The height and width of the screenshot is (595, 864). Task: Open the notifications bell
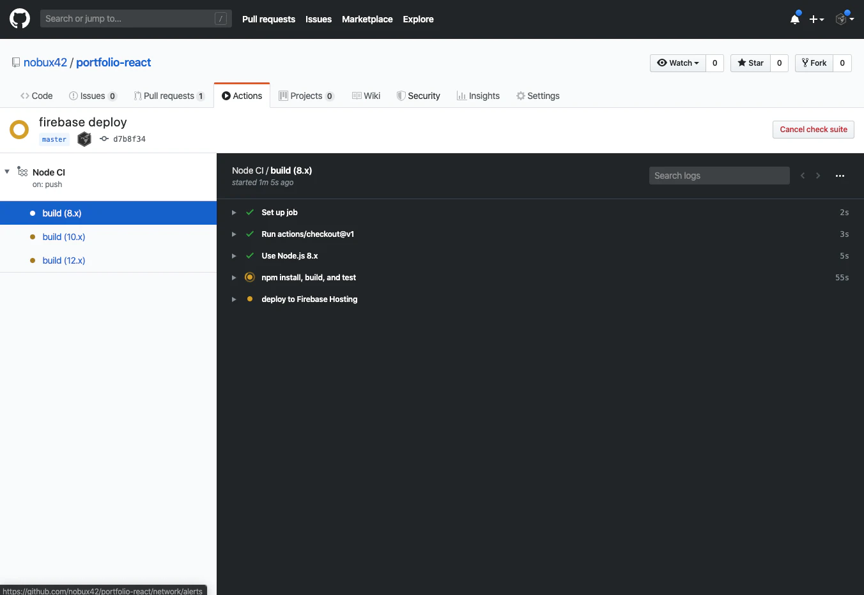point(795,19)
